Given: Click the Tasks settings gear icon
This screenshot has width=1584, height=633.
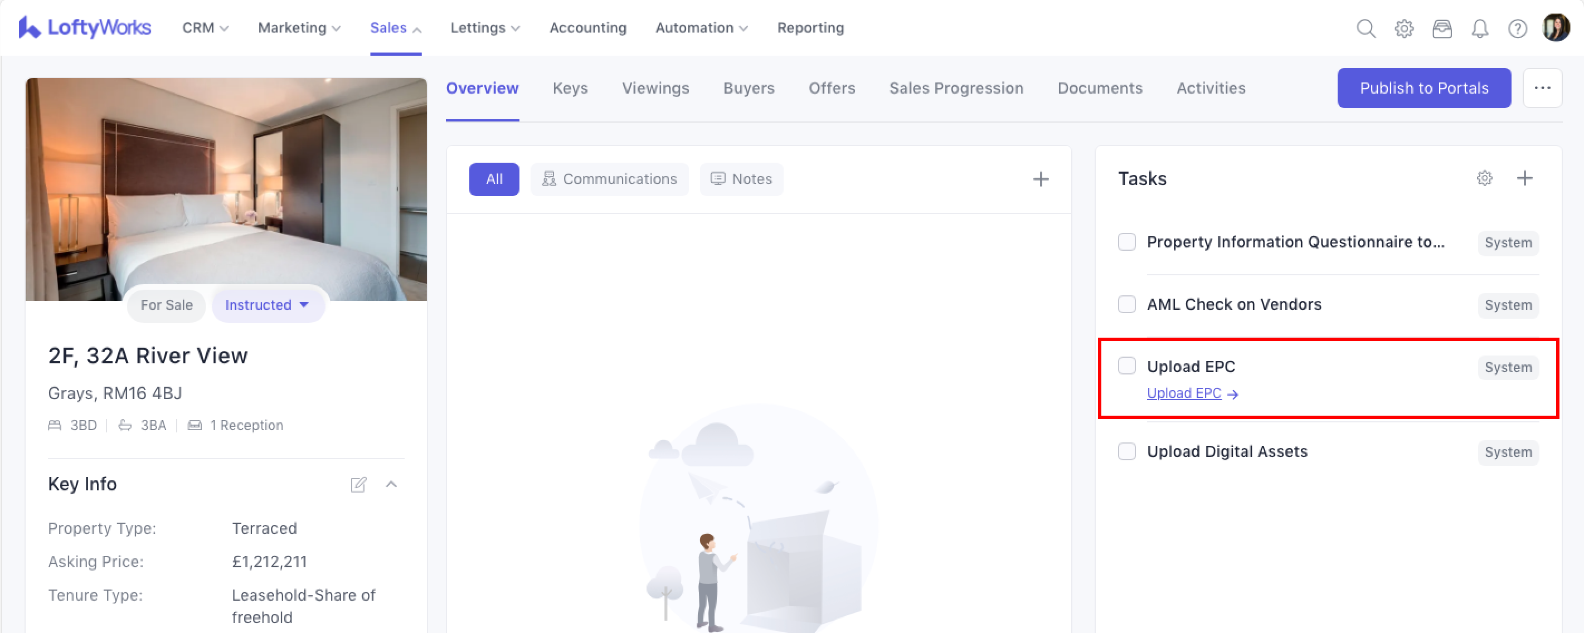Looking at the screenshot, I should [x=1484, y=178].
